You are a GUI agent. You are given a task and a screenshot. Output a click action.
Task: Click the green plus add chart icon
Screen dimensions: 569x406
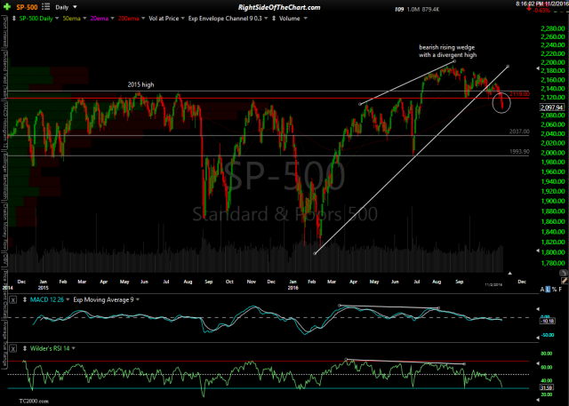7,6
